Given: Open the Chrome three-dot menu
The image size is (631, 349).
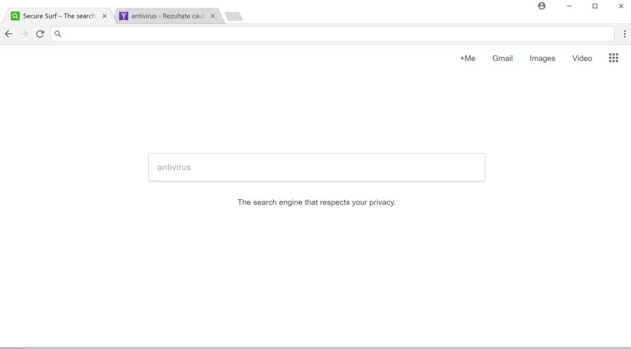Looking at the screenshot, I should pos(625,34).
